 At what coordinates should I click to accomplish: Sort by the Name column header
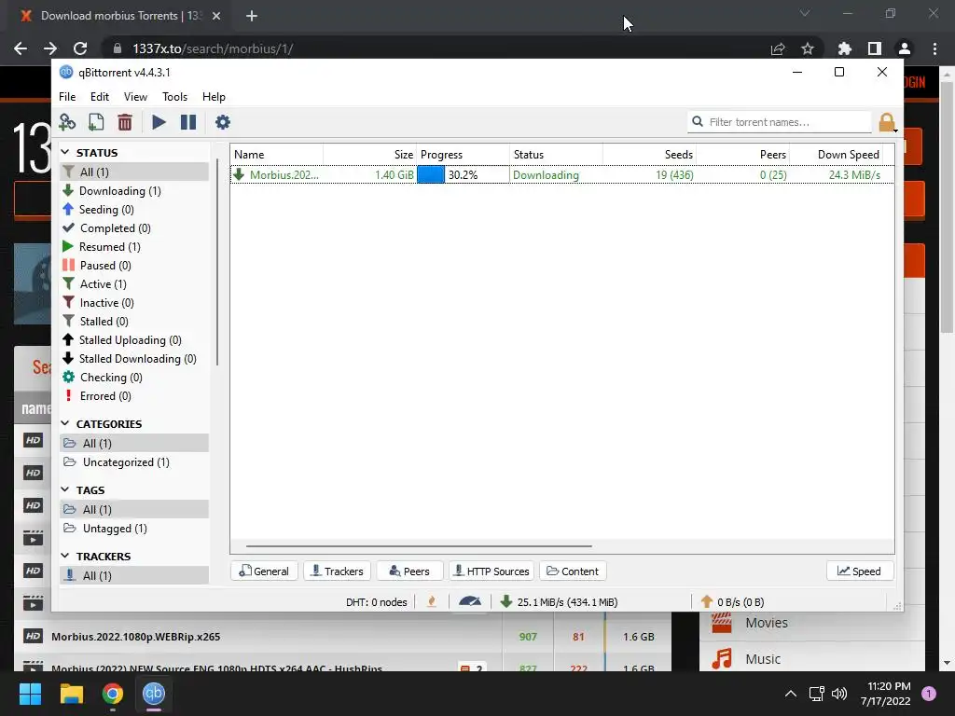point(276,155)
